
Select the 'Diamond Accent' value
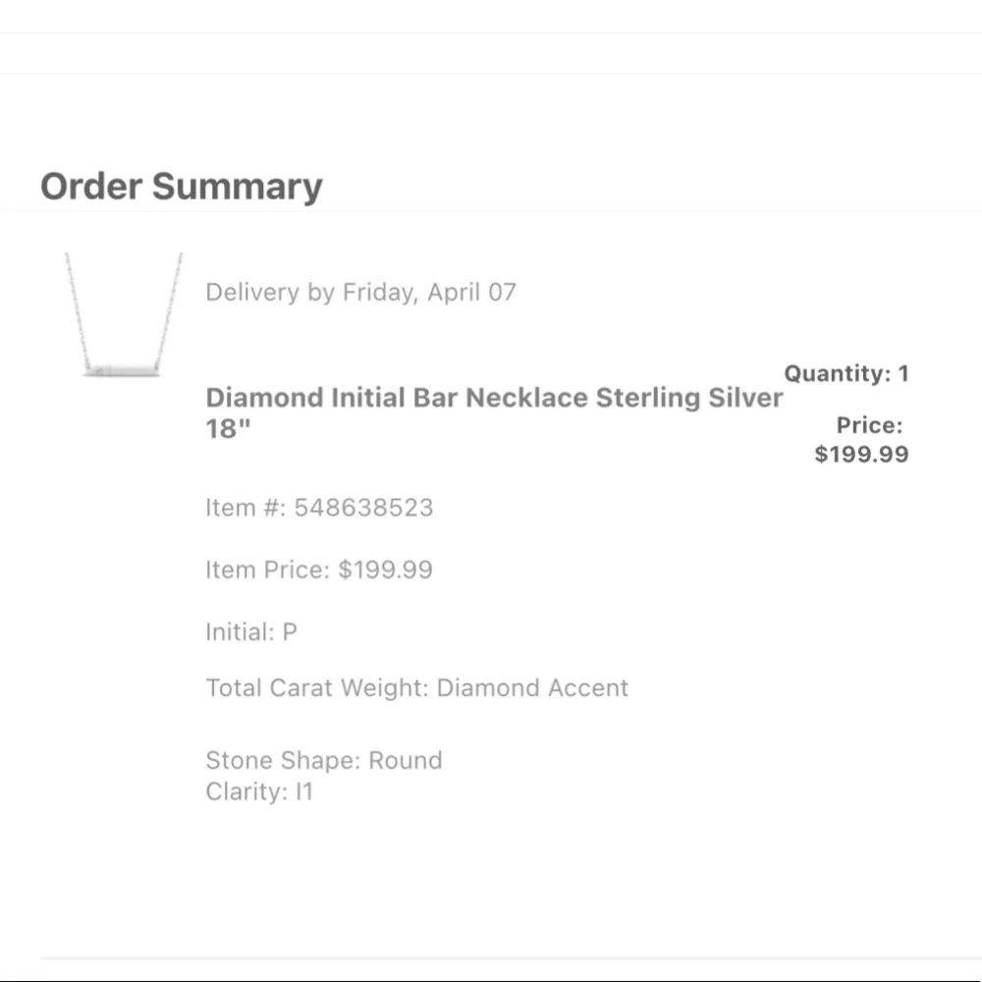[532, 688]
